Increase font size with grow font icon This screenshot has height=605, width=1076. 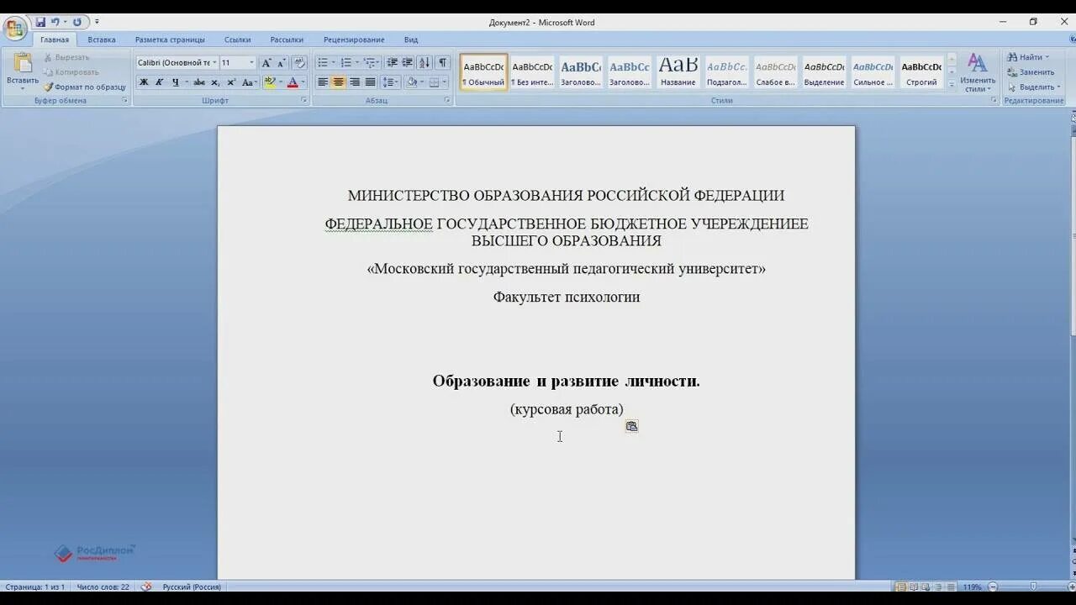point(266,63)
